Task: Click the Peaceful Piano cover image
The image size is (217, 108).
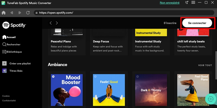Action: pos(67,32)
